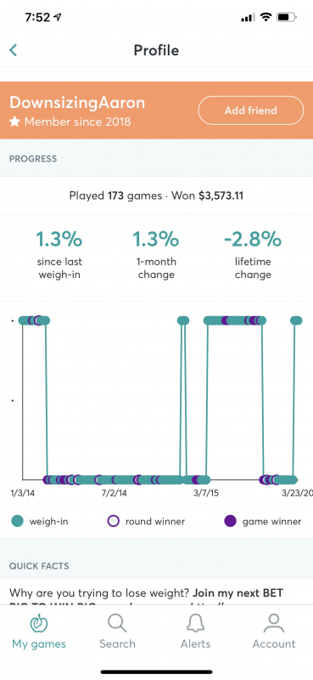Screen dimensions: 313x680
Task: Tap the since last weigh-in 1.3% value
Action: pyautogui.click(x=59, y=240)
